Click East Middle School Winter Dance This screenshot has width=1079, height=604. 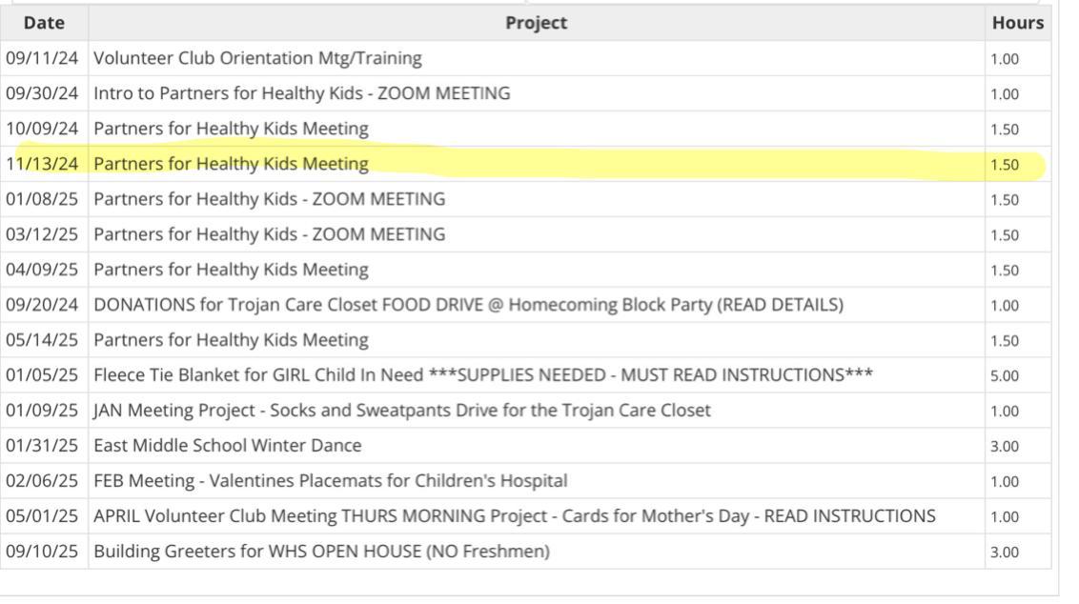(228, 446)
